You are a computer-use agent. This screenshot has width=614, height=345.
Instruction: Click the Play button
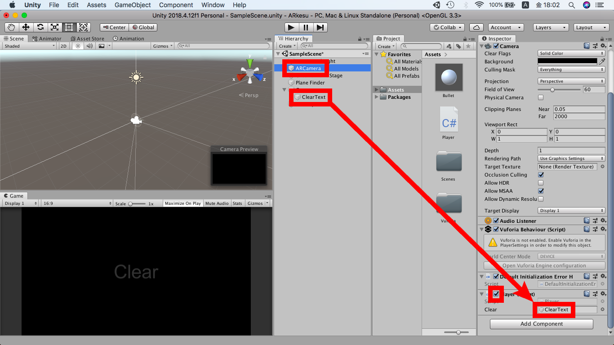(x=292, y=27)
